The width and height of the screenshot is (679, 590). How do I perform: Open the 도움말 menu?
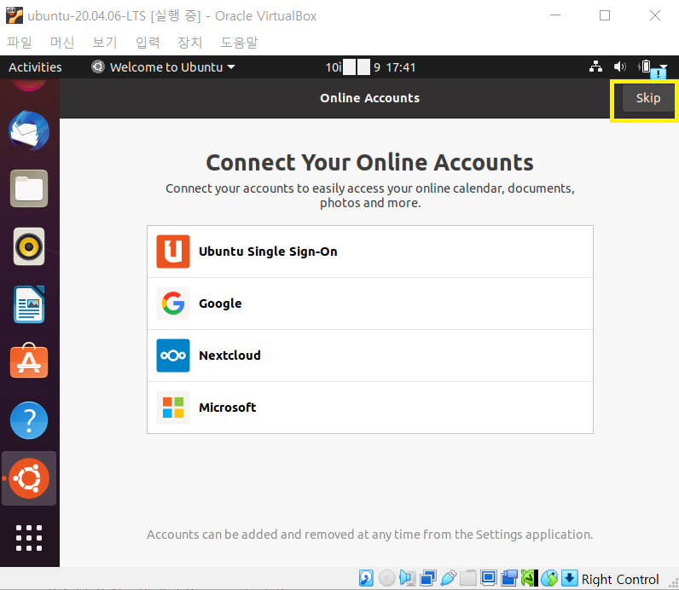click(x=239, y=43)
